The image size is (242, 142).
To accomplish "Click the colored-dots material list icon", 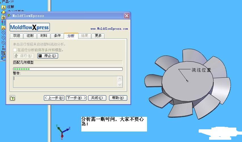I will coord(3,23).
